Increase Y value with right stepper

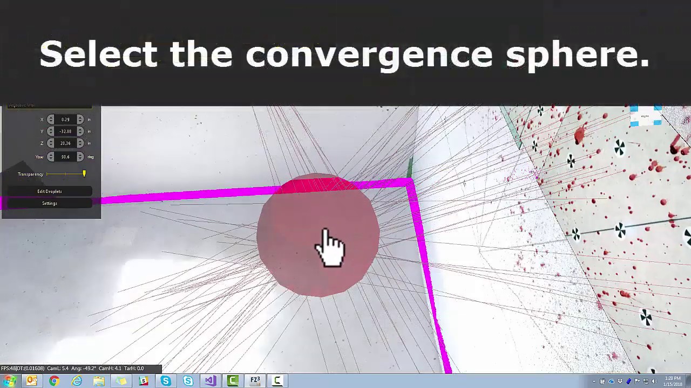coord(80,131)
